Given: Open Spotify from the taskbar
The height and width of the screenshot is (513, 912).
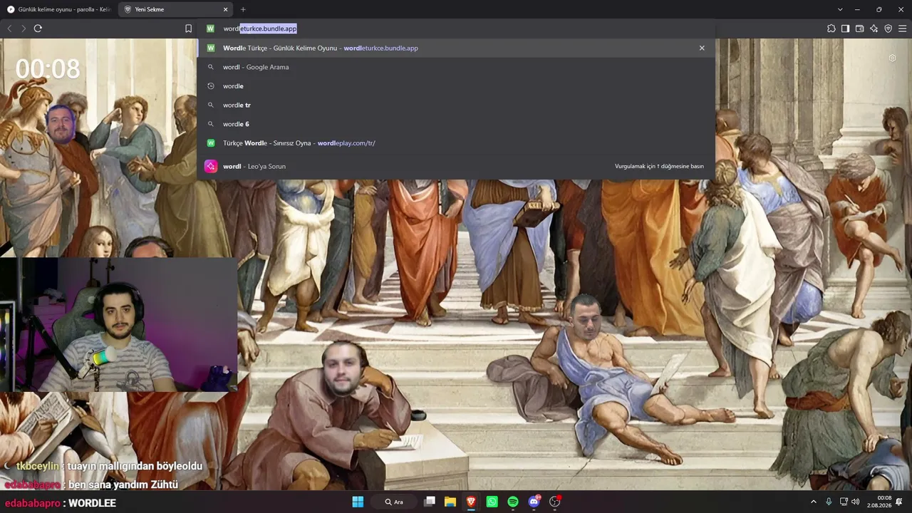Looking at the screenshot, I should 513,502.
